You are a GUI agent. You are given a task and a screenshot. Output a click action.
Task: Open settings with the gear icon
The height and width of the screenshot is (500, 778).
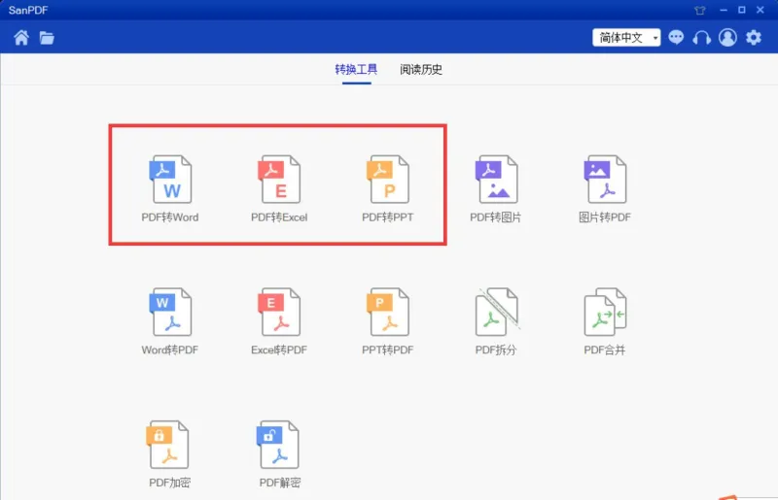pyautogui.click(x=753, y=38)
